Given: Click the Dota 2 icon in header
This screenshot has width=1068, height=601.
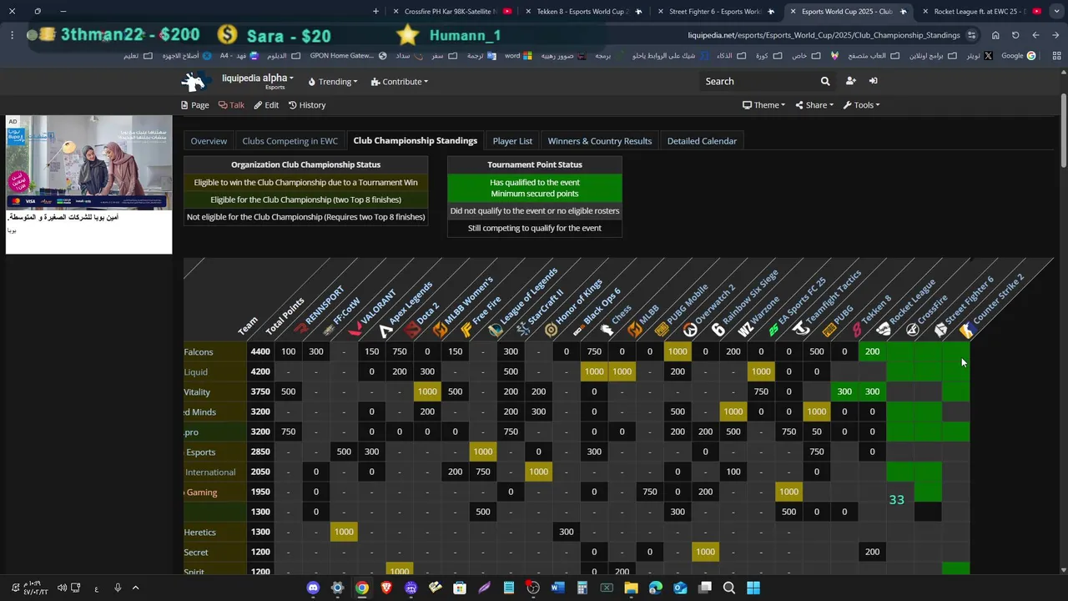Looking at the screenshot, I should tap(412, 330).
